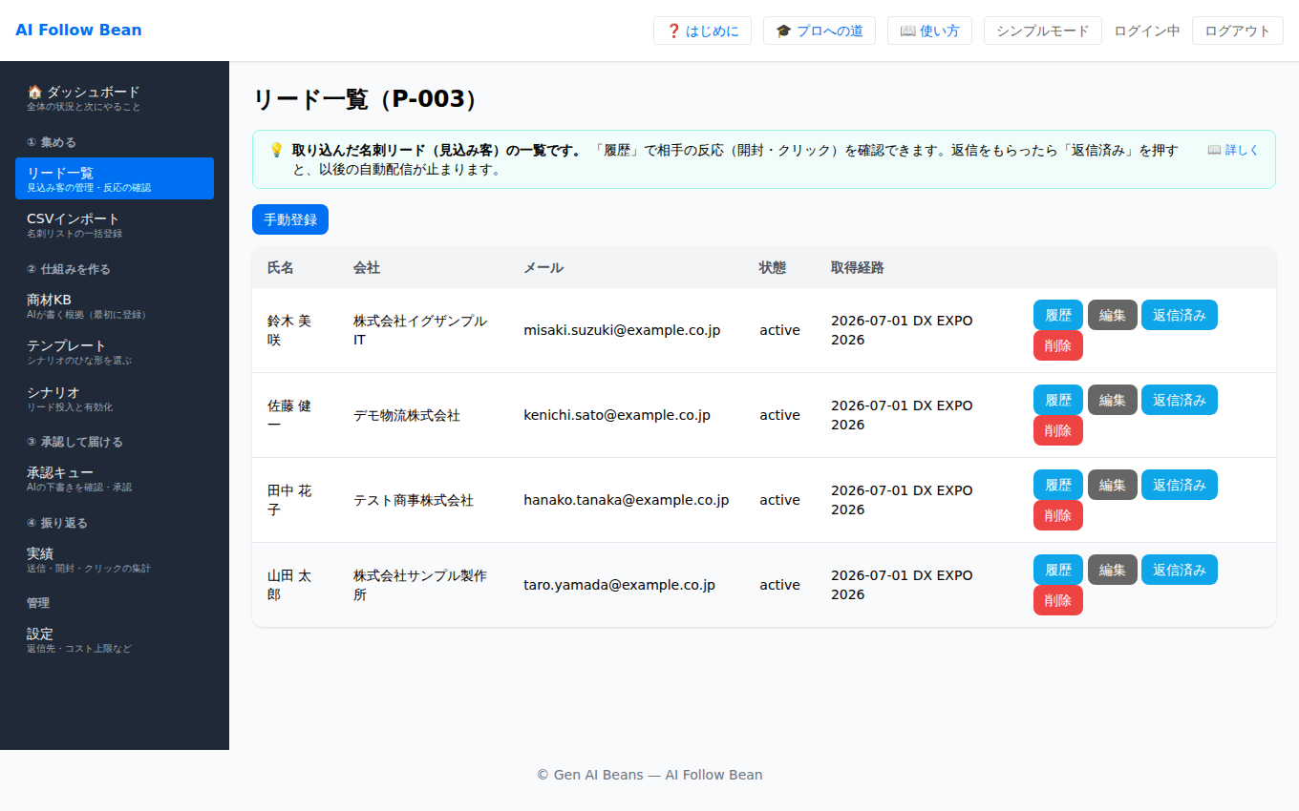Click company 株式会社イグザンプルIT
This screenshot has height=811, width=1299.
click(x=420, y=330)
